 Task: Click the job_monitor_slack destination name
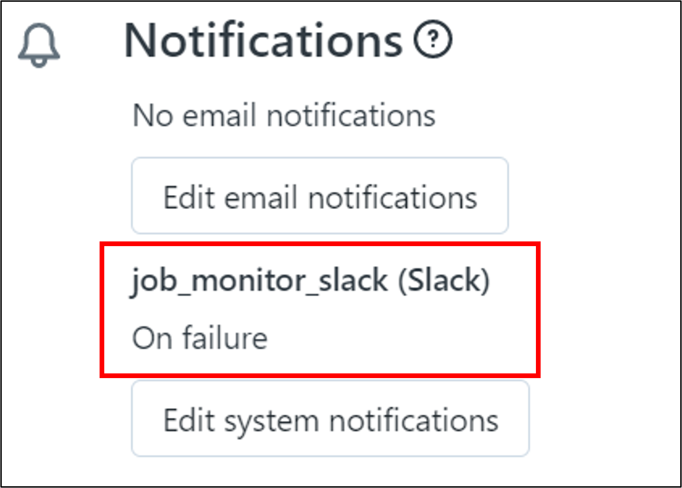point(259,281)
